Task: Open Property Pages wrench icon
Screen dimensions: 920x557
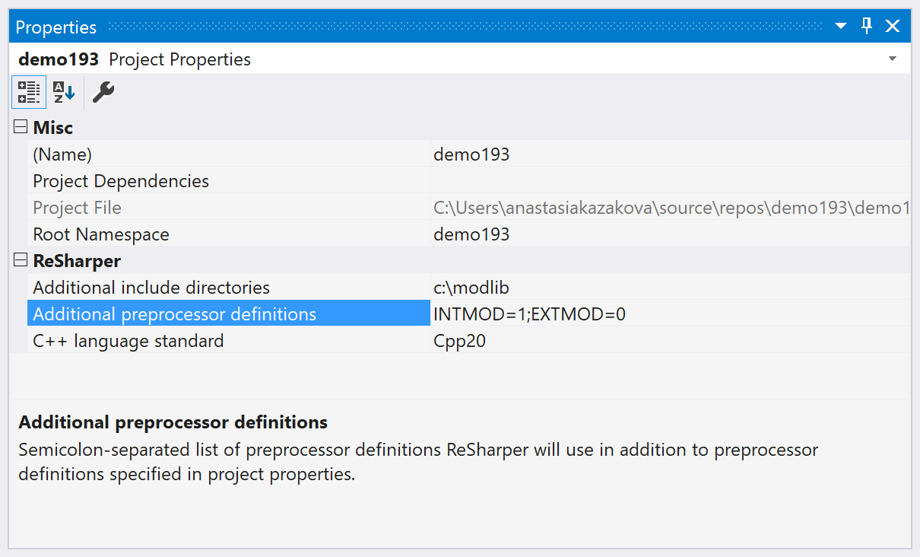Action: click(103, 92)
